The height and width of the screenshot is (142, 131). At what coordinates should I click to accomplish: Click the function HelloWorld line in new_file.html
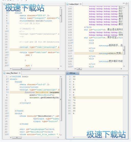tap(42, 92)
